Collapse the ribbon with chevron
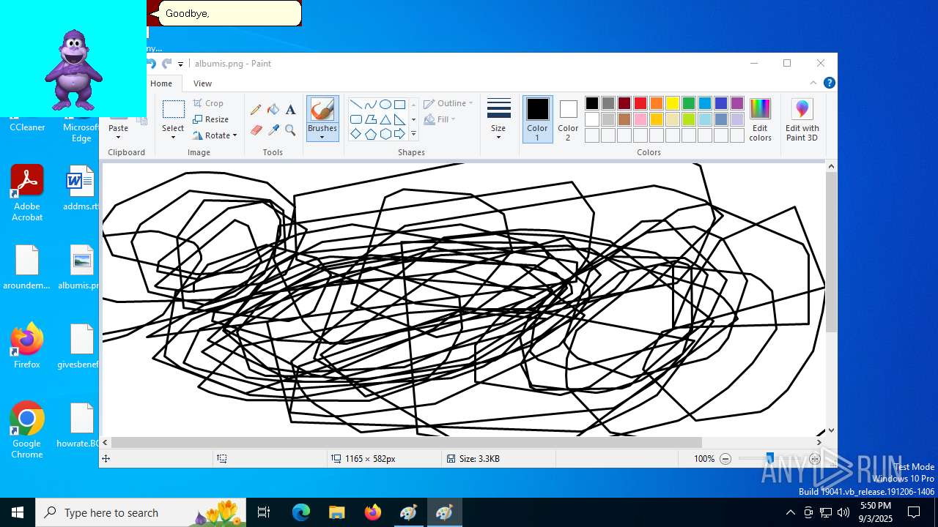Viewport: 938px width, 527px height. tap(813, 83)
